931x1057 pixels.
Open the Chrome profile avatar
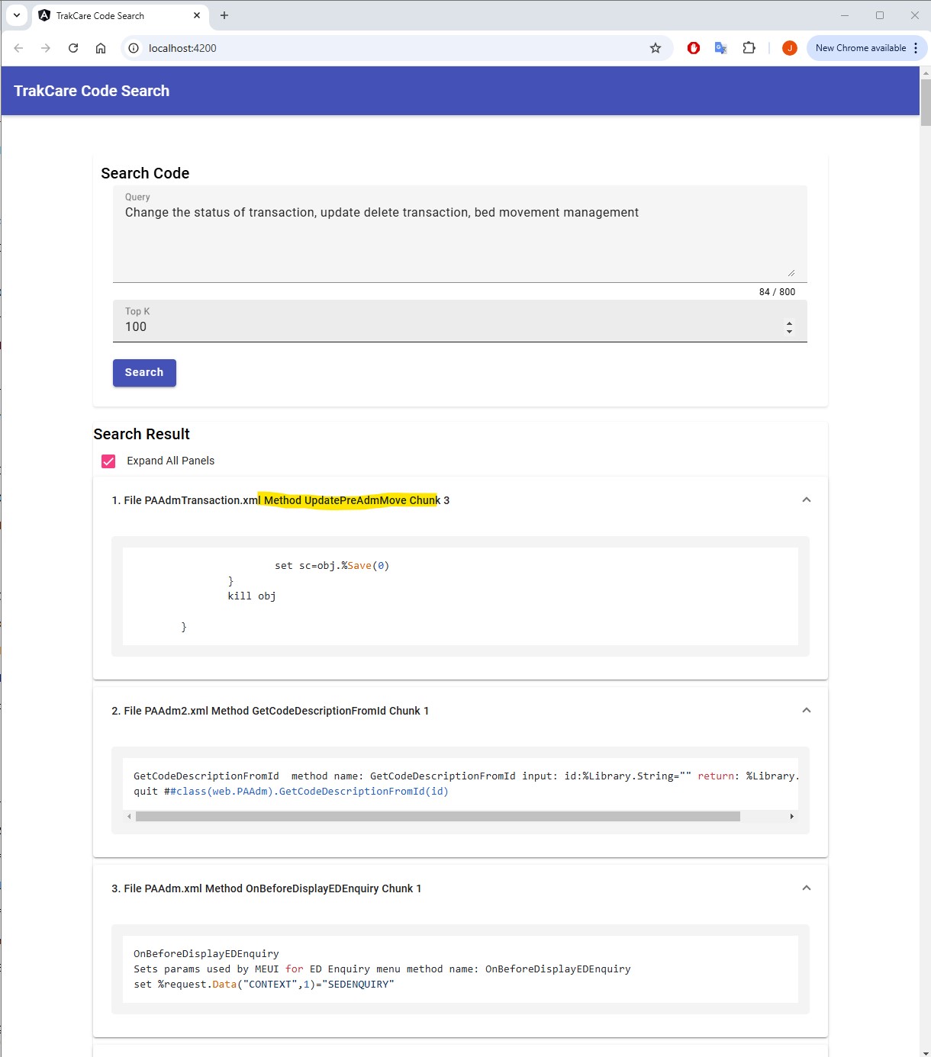tap(790, 48)
